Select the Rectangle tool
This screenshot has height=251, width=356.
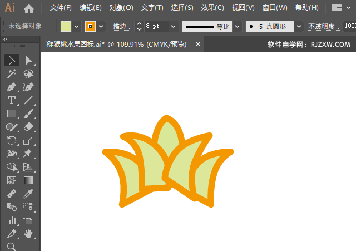point(12,114)
